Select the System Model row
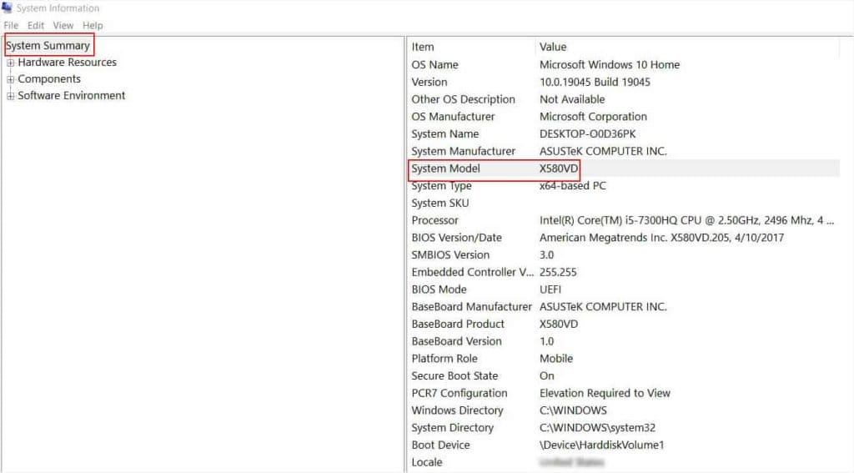The height and width of the screenshot is (473, 854). (x=445, y=169)
